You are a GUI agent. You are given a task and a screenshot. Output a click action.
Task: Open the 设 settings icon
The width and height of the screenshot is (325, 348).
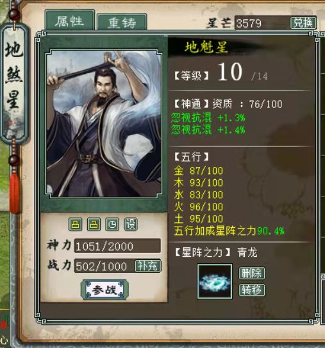[131, 224]
